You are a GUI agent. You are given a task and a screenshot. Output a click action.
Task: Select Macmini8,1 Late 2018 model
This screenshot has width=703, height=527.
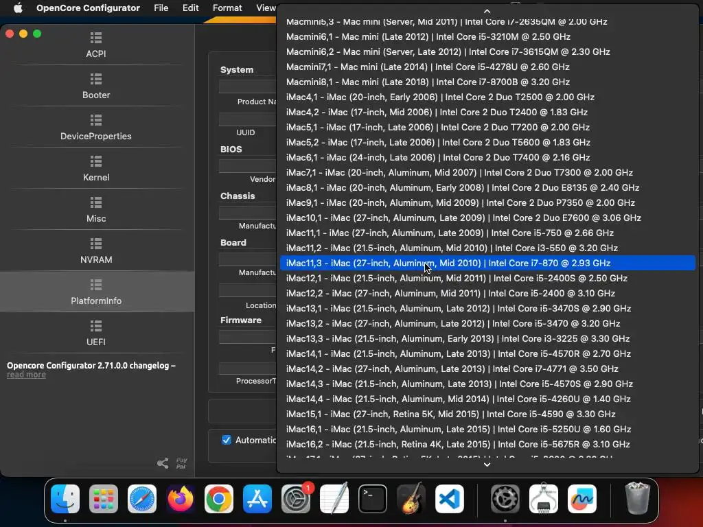pos(487,82)
